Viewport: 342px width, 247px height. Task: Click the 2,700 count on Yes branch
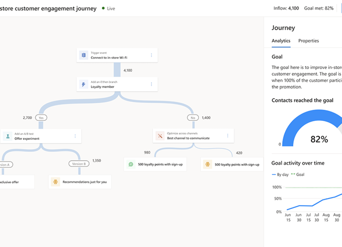click(x=27, y=118)
